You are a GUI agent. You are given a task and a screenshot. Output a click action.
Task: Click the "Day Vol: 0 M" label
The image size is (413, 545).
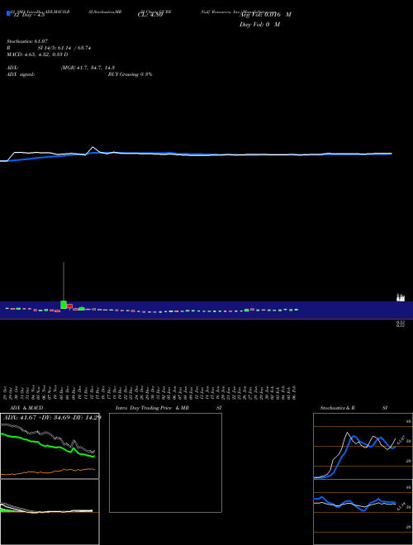[x=259, y=25]
